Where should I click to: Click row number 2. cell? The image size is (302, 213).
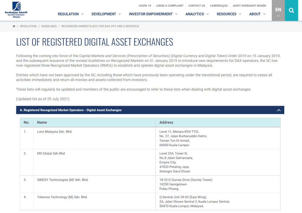click(27, 162)
